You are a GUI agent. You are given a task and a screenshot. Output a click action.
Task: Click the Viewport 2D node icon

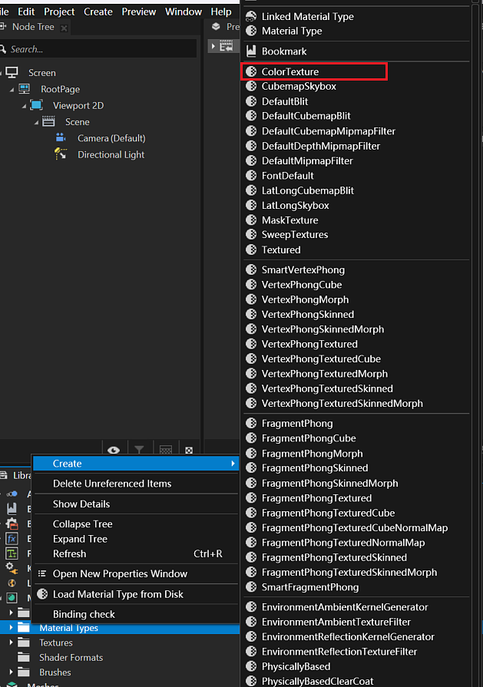tap(36, 105)
